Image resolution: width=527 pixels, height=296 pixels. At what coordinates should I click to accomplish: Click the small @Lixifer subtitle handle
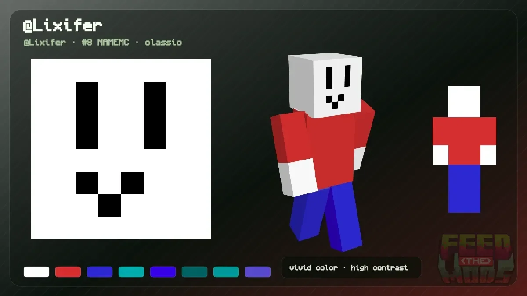44,43
